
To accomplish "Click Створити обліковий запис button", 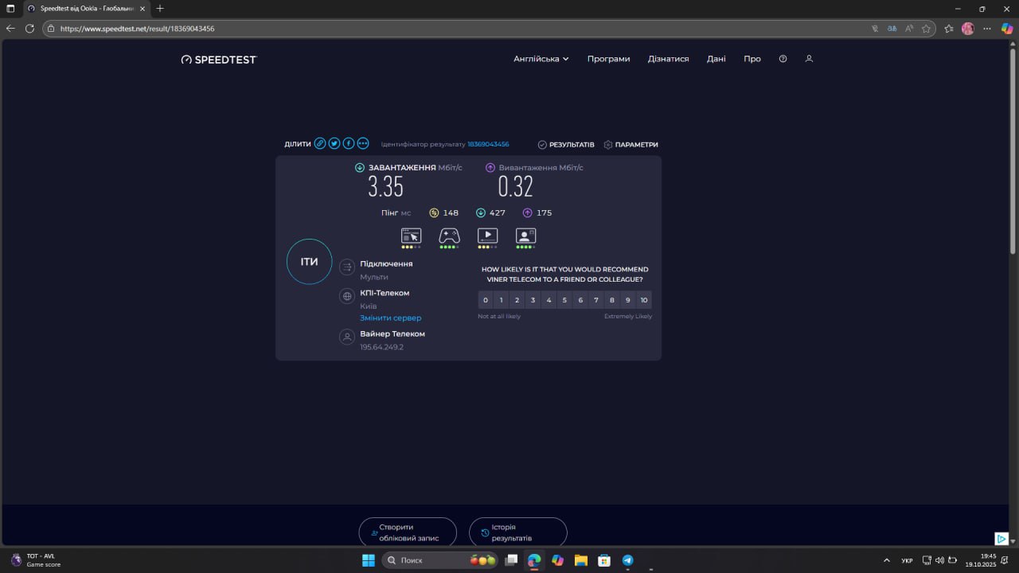I will tap(408, 532).
